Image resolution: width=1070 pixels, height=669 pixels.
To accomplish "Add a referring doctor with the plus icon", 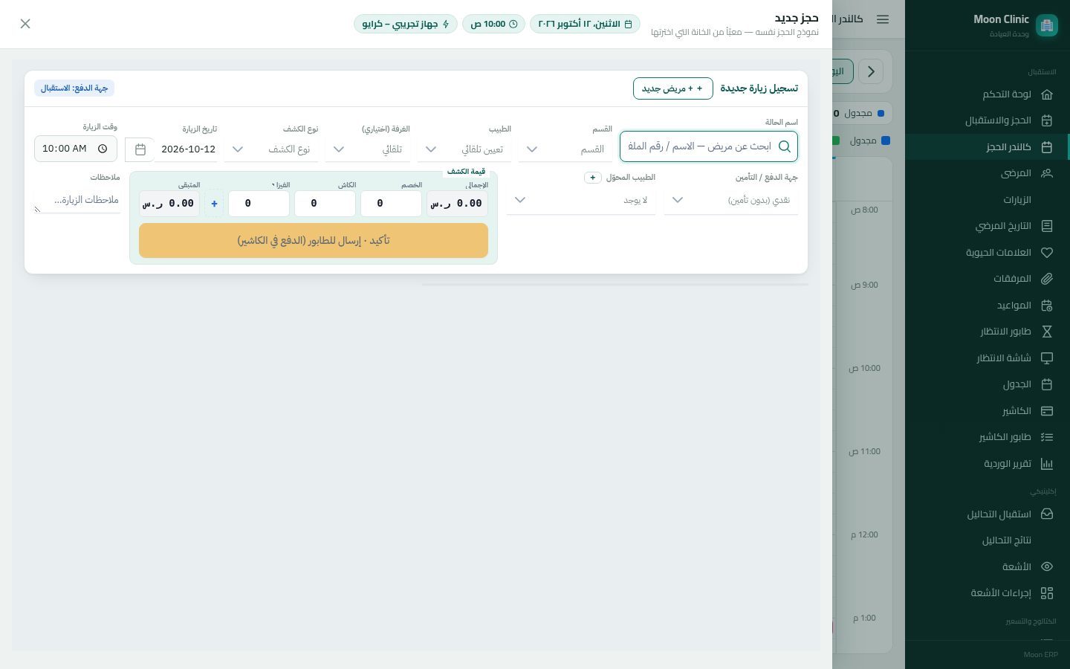I will click(x=592, y=178).
